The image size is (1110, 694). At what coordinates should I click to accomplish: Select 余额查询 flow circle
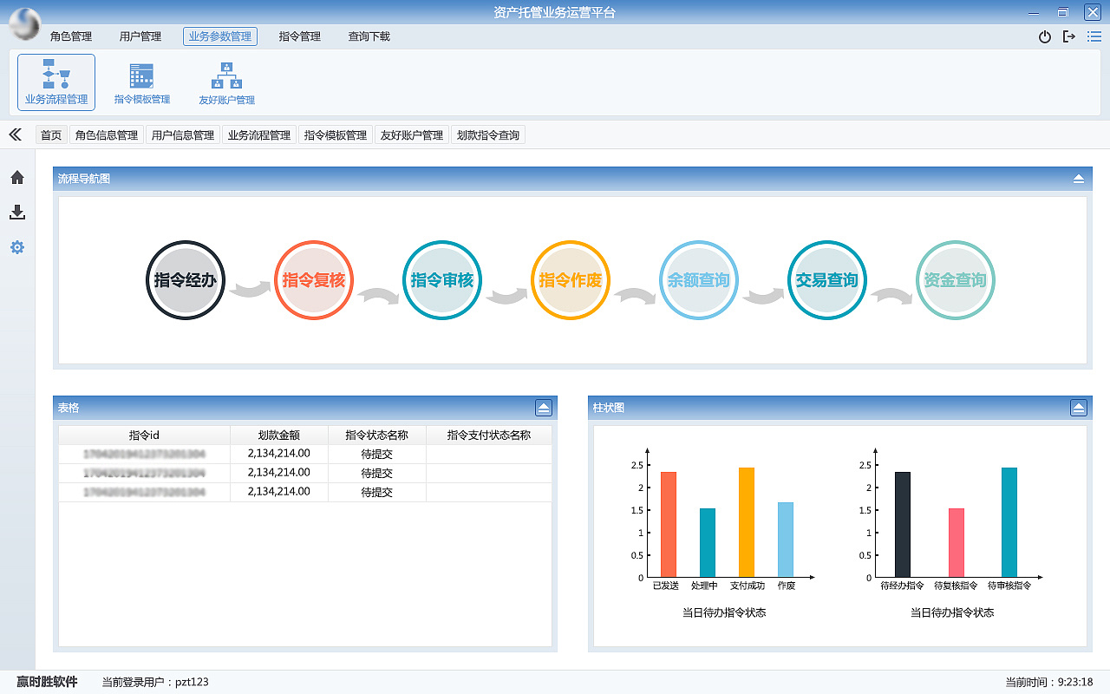699,280
